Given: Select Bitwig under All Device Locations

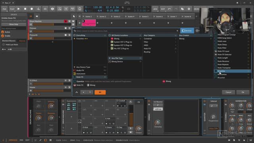Looking at the screenshot, I should tap(125, 39).
